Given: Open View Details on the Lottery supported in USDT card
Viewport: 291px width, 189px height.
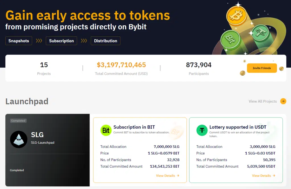Looking at the screenshot, I should coord(263,176).
